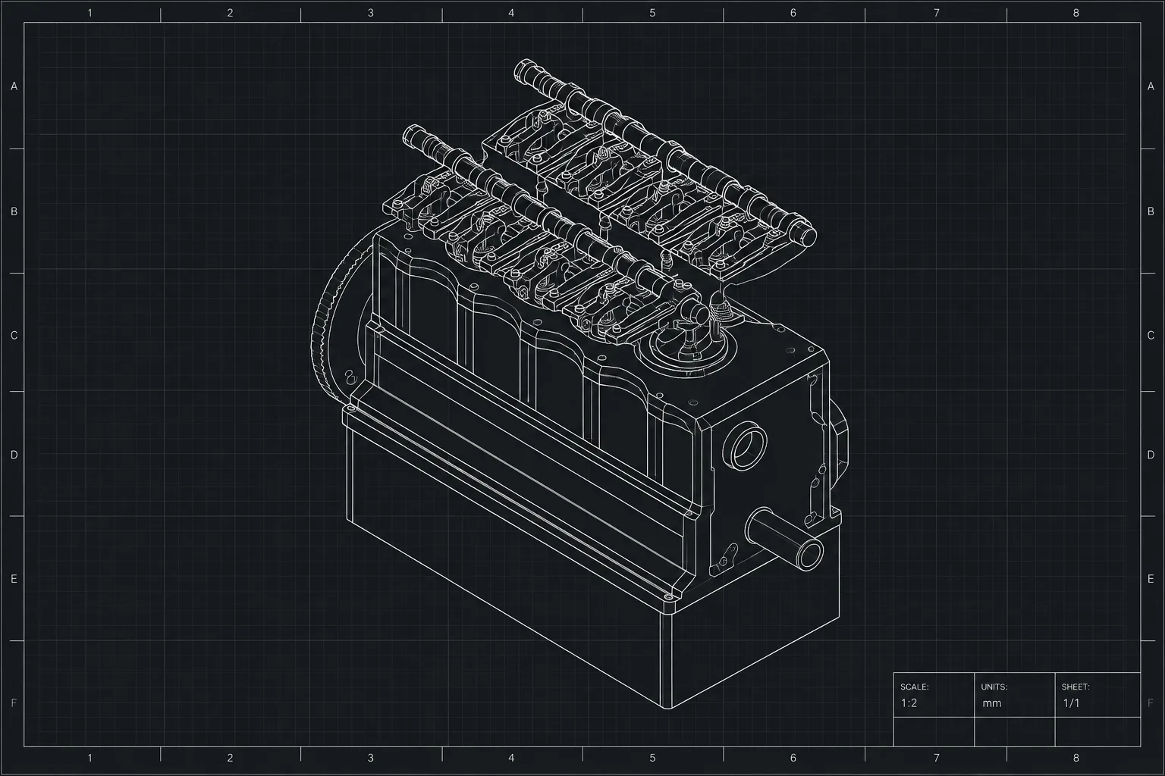Click the "SCALE:" label in the title block
The width and height of the screenshot is (1165, 776).
pyautogui.click(x=914, y=687)
